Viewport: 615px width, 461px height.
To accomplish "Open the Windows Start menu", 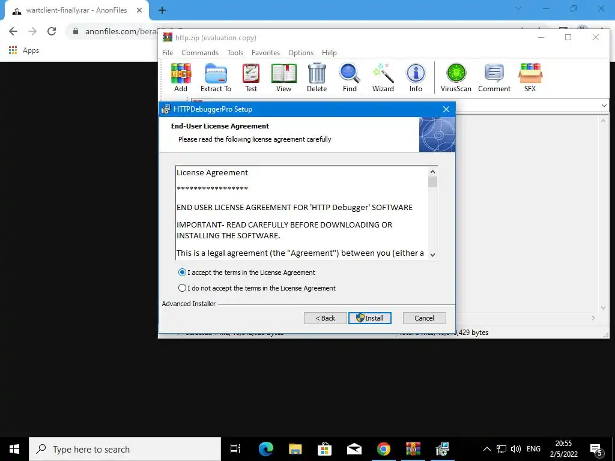I will point(14,449).
